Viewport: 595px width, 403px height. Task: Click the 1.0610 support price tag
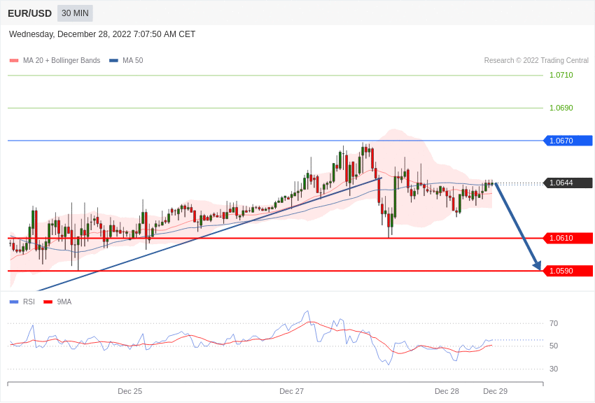coord(568,238)
